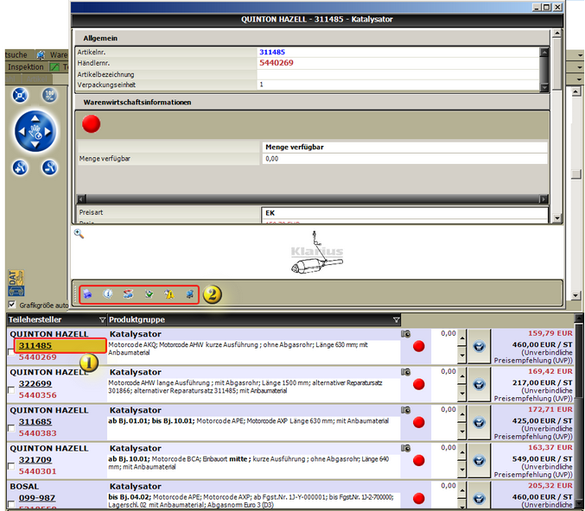Decrease quantity for article 322699

[462, 394]
